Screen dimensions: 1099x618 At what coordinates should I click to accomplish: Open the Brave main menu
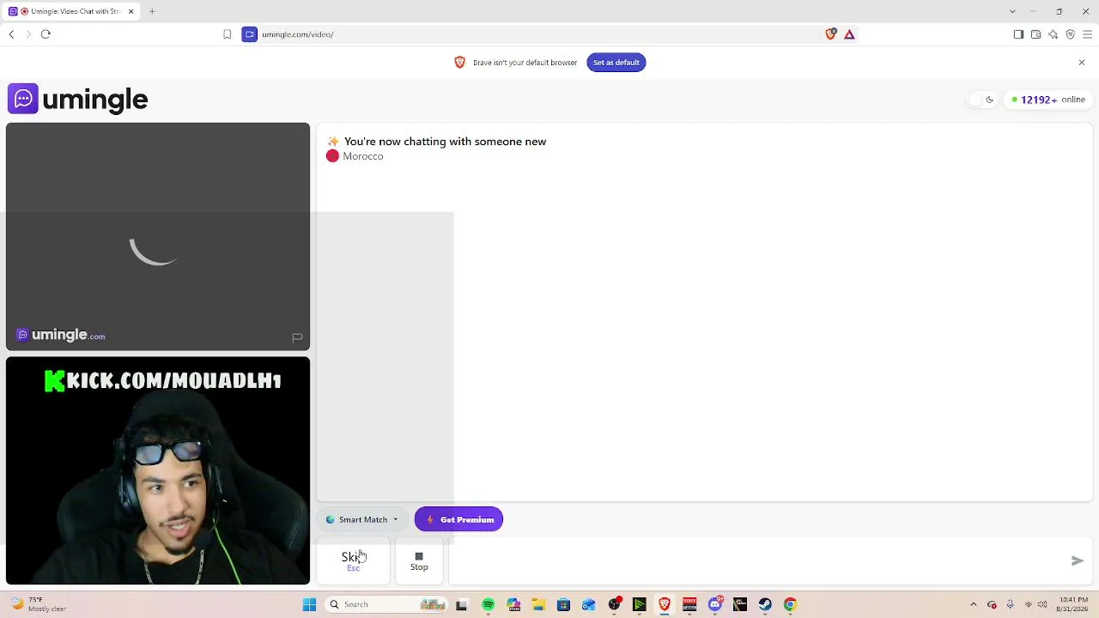(x=1087, y=34)
